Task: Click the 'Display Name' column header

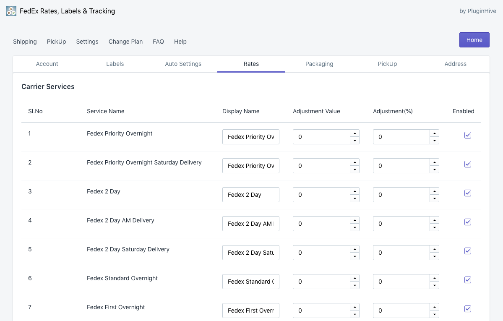Action: tap(241, 111)
